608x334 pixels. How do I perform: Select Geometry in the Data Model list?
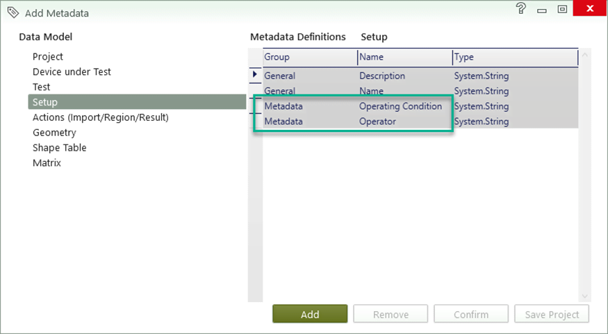pyautogui.click(x=54, y=133)
